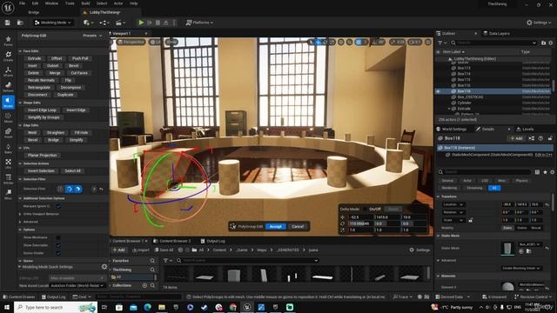Open the Presets dropdown
The image size is (557, 313).
(x=92, y=36)
